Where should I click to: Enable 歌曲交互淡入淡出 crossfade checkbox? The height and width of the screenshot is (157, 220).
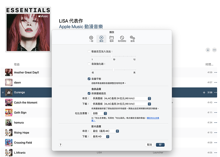point(89,51)
